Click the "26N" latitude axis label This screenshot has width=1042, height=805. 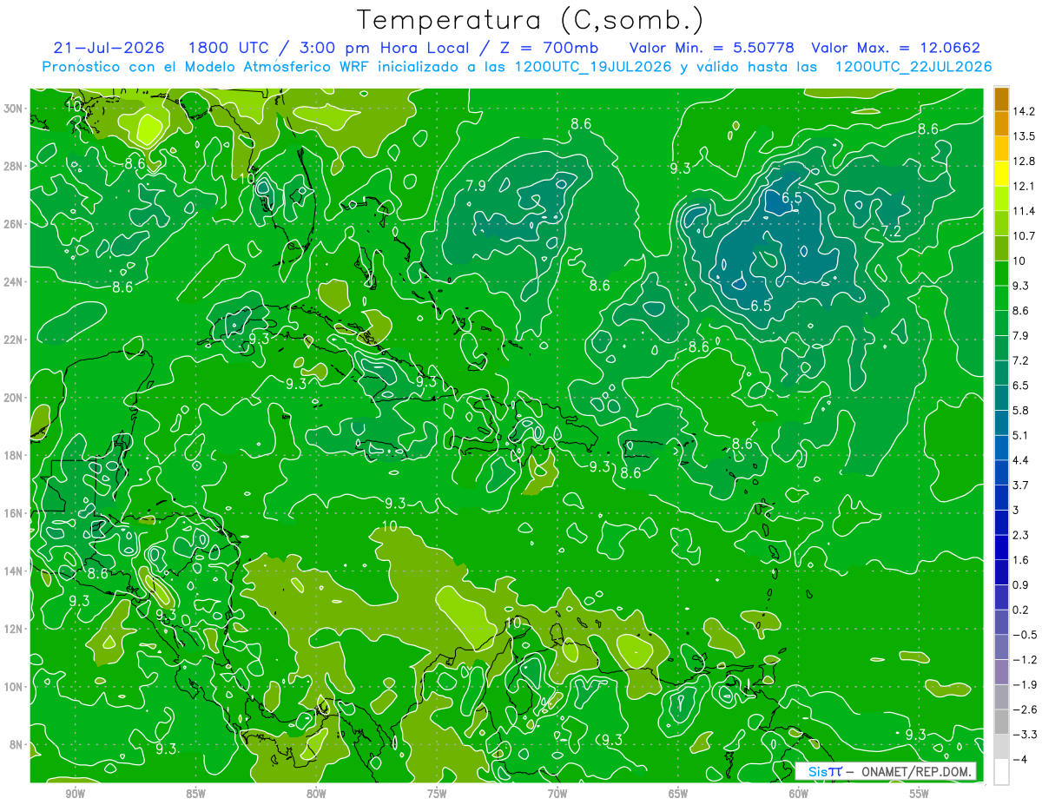(13, 224)
